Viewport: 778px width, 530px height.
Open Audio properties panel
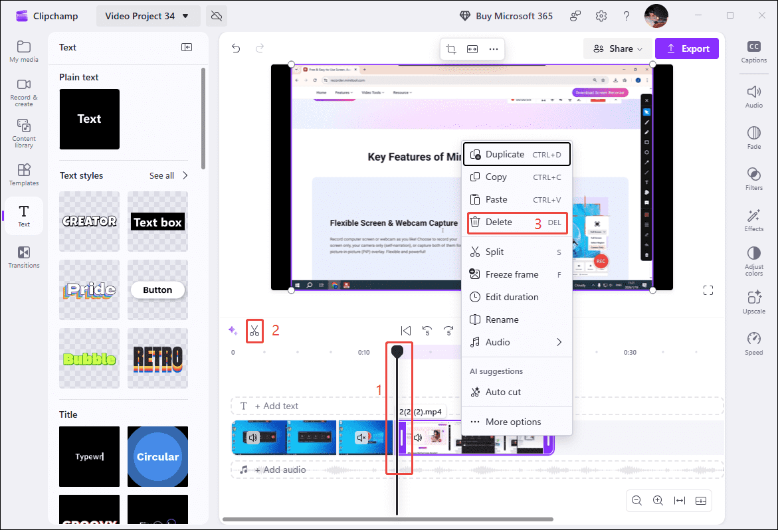point(753,97)
